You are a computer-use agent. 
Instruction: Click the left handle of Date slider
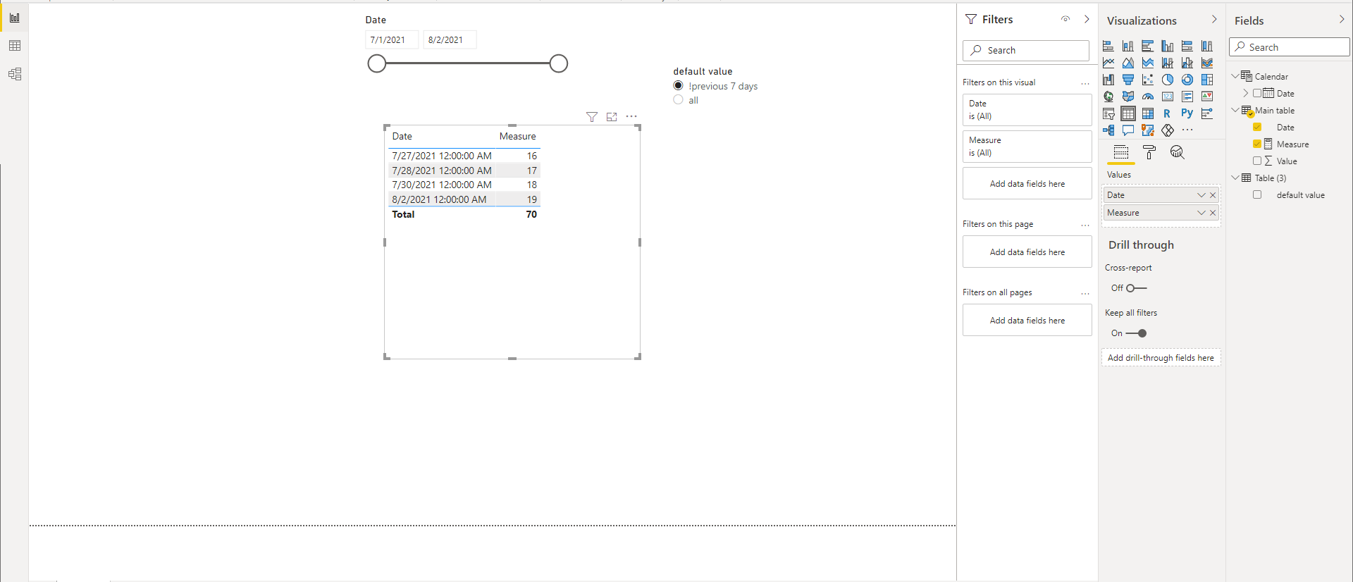pyautogui.click(x=377, y=63)
